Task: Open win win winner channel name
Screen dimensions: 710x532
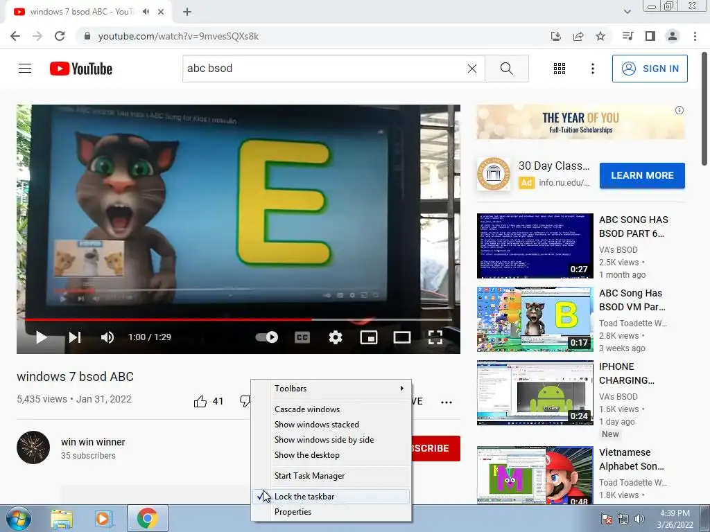Action: click(93, 442)
